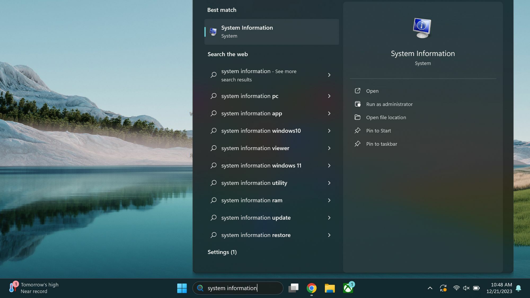530x298 pixels.
Task: Click 'system information - See more search results'
Action: pos(272,75)
